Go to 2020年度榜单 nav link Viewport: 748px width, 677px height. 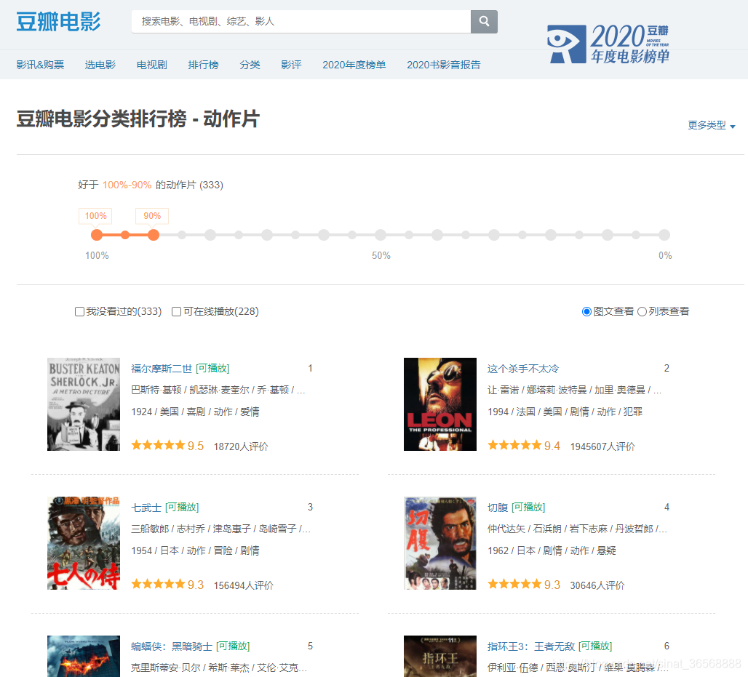coord(354,65)
